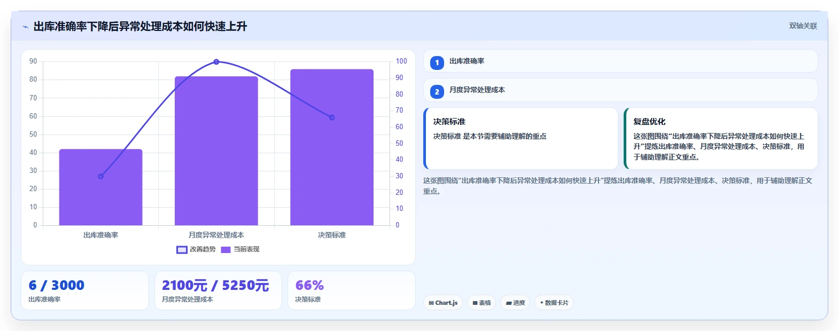
Task: Click the Chart.js tag icon
Action: [431, 303]
